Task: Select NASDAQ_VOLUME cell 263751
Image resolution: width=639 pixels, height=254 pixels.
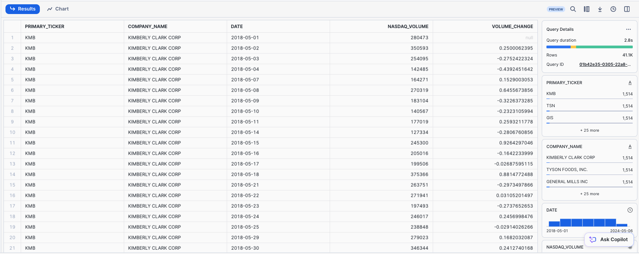Action: click(x=381, y=185)
